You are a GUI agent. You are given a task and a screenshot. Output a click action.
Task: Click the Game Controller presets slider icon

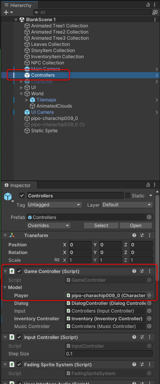[142, 271]
